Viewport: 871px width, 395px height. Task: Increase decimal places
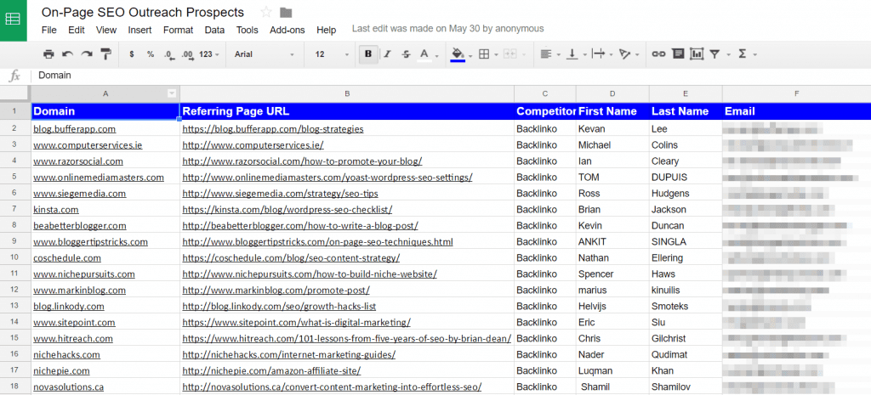coord(188,54)
